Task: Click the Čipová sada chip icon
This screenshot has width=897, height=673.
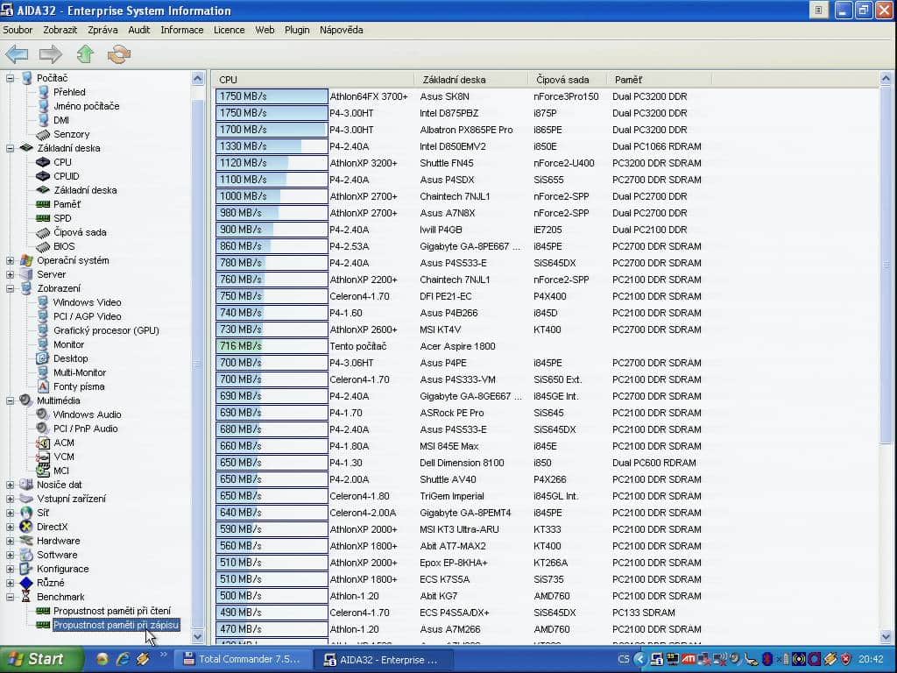Action: pos(43,232)
